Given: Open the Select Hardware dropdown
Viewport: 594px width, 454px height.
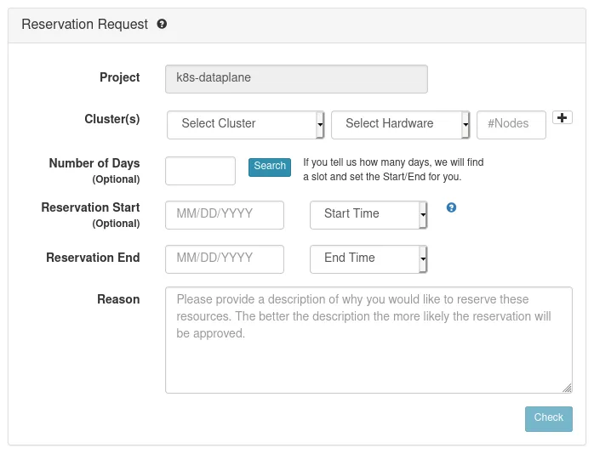Looking at the screenshot, I should point(401,125).
